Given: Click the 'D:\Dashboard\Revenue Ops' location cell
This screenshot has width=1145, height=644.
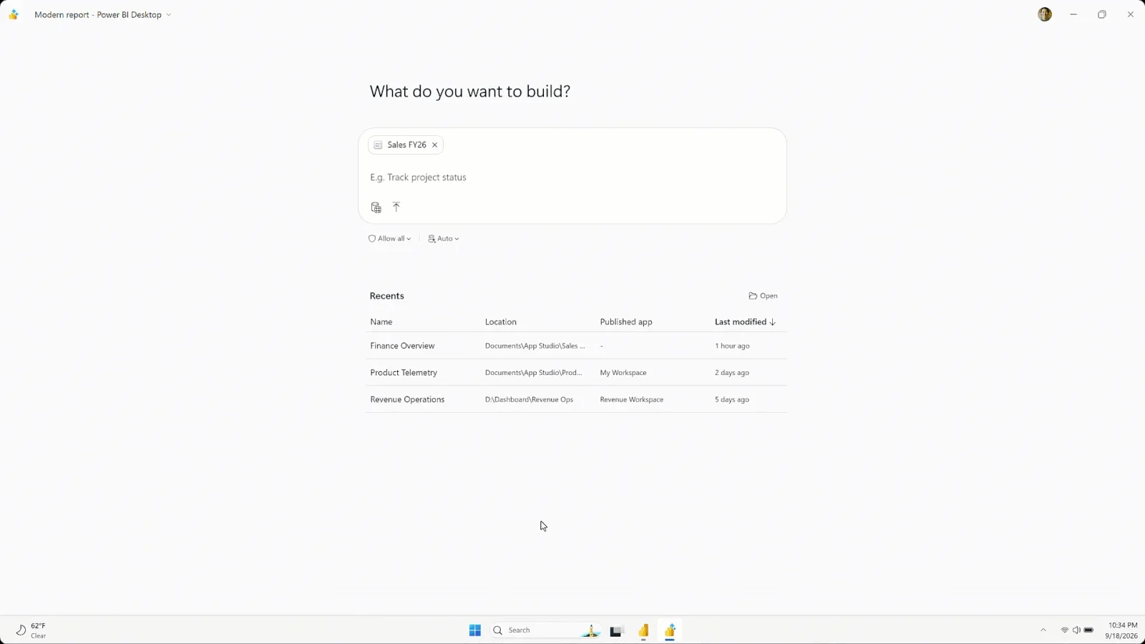Looking at the screenshot, I should (529, 399).
